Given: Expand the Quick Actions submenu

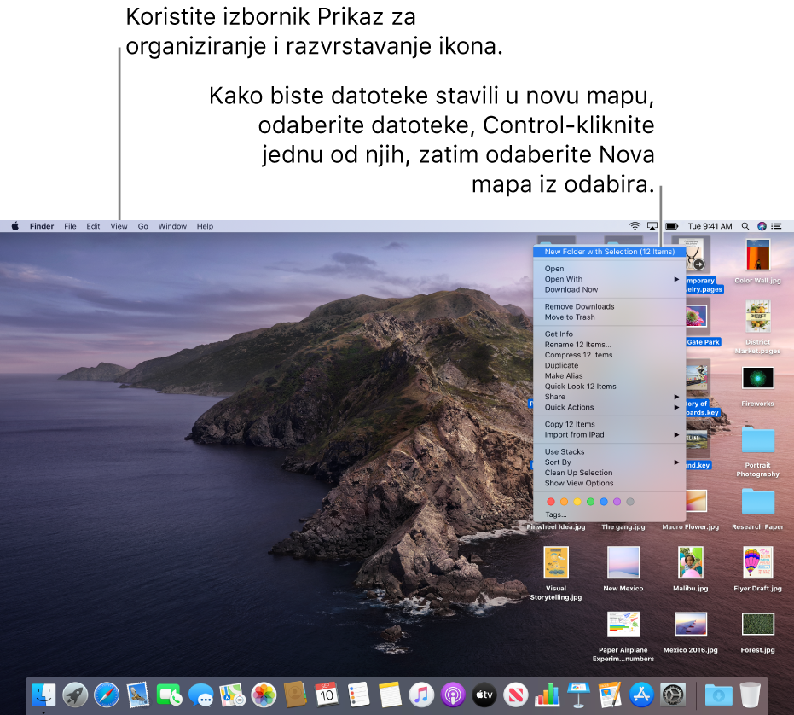Looking at the screenshot, I should [x=609, y=407].
